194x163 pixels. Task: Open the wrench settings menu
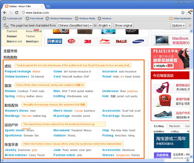click(x=190, y=12)
